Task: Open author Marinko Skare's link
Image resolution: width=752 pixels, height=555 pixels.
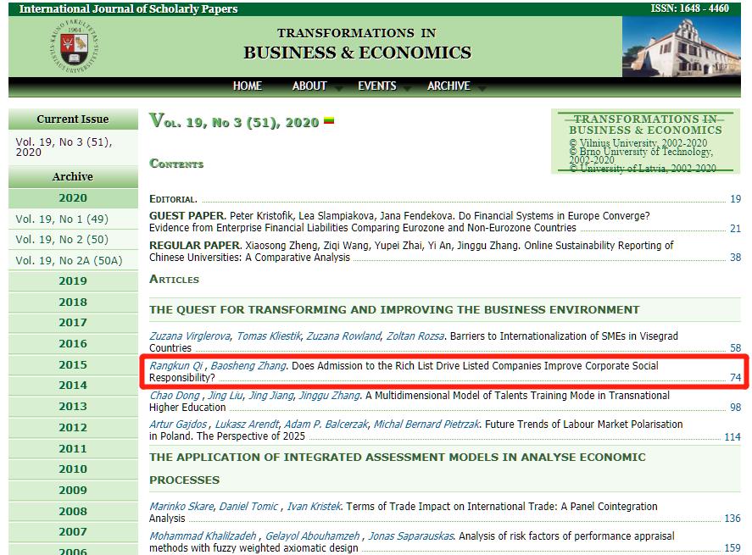Action: [x=181, y=507]
